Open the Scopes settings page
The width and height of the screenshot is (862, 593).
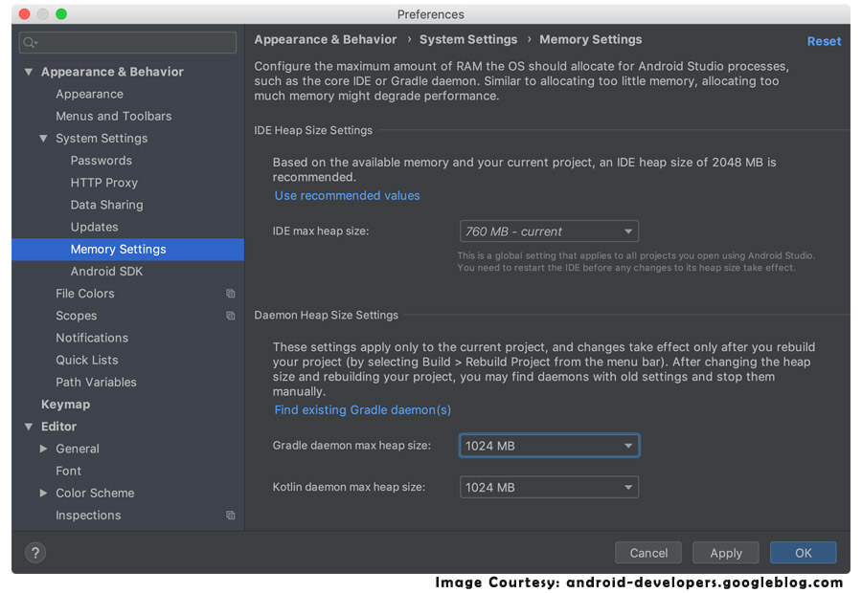(76, 316)
